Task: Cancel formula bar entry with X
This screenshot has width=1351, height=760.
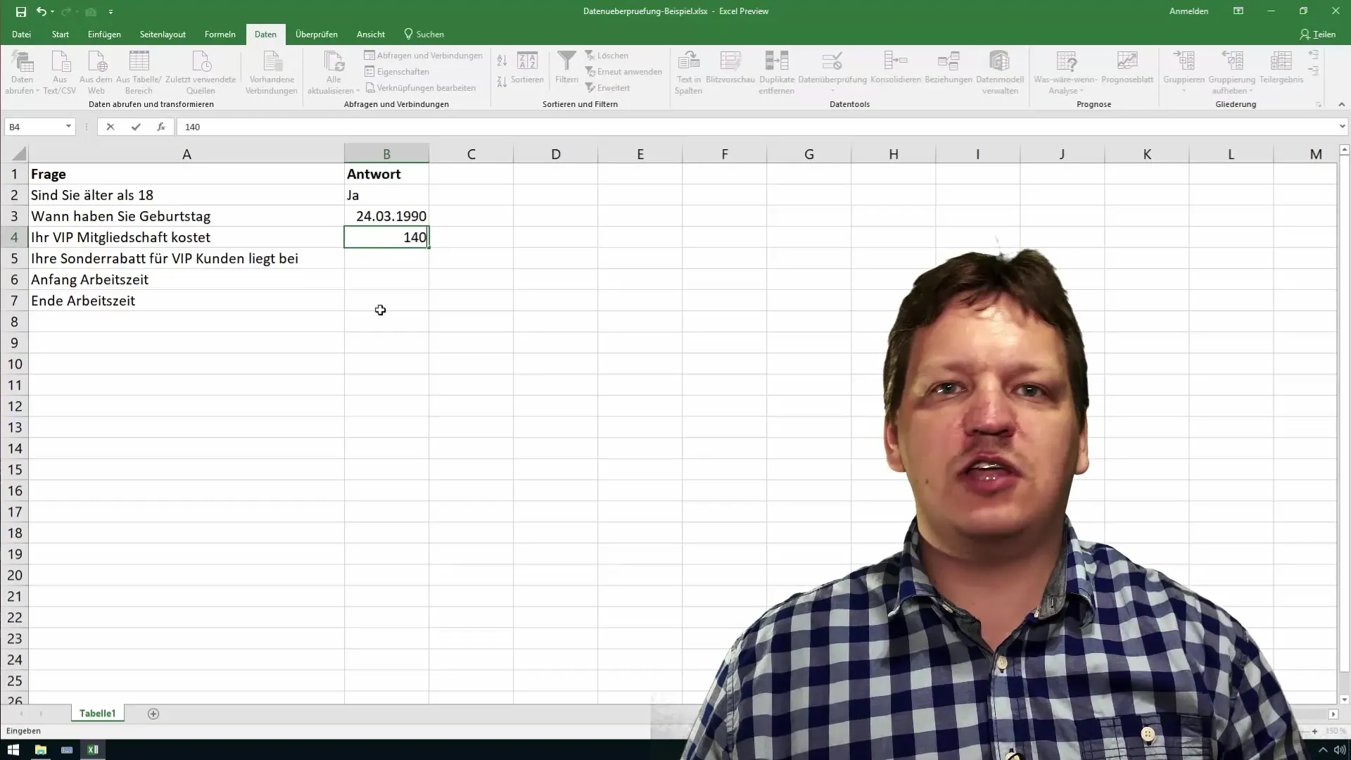Action: (x=110, y=127)
